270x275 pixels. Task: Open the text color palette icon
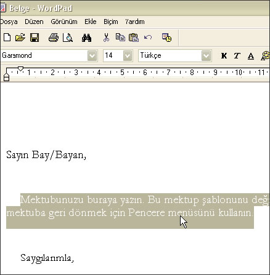pyautogui.click(x=265, y=56)
